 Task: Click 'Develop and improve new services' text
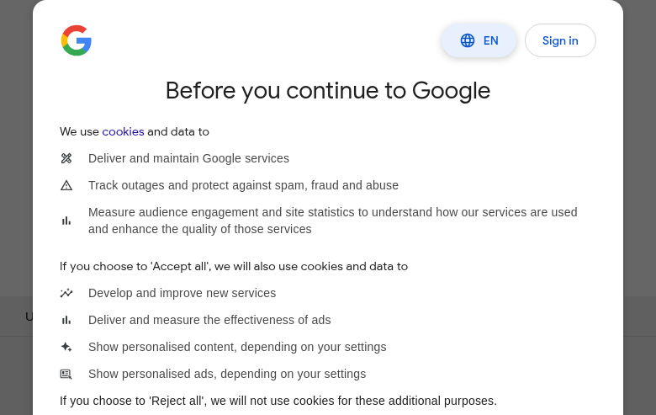click(182, 293)
